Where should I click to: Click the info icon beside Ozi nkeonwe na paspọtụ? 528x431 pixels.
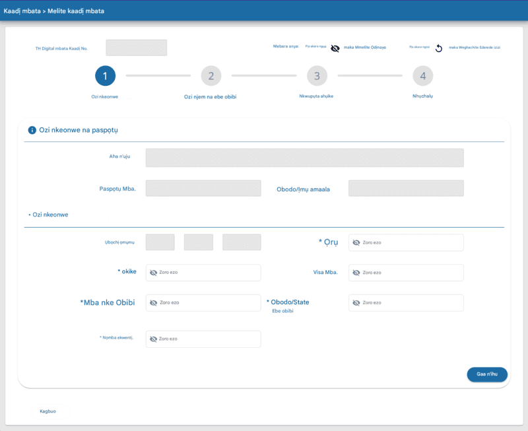[x=32, y=130]
